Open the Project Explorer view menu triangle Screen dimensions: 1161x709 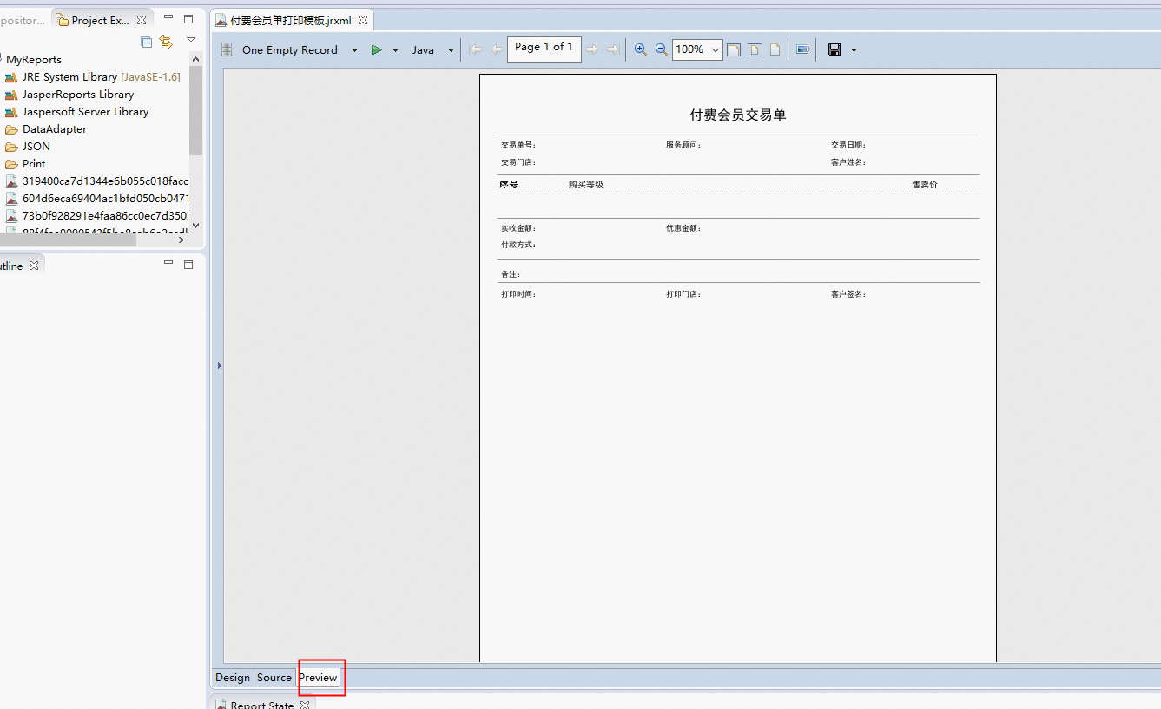(190, 40)
